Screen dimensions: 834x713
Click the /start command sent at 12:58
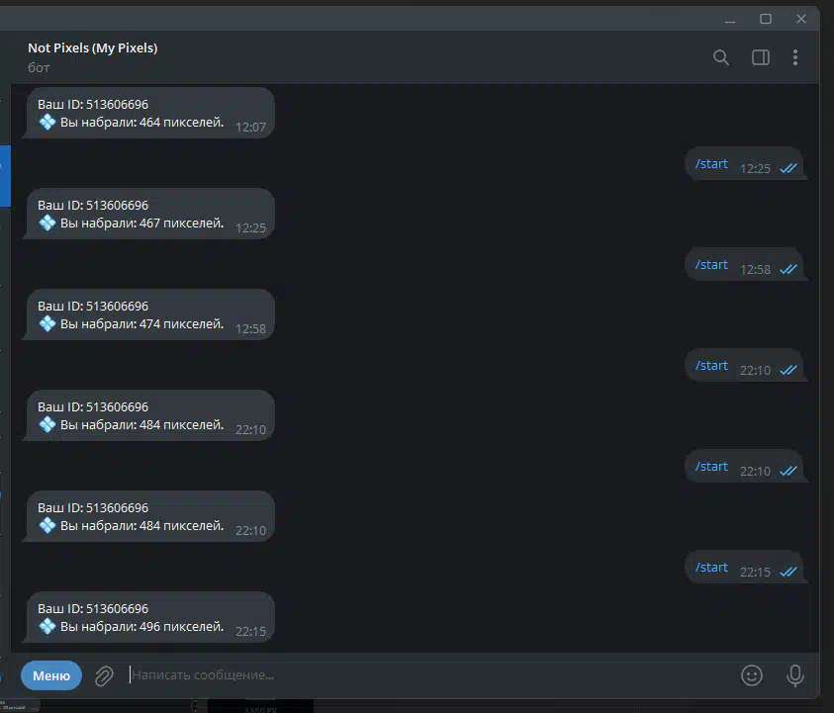coord(711,265)
